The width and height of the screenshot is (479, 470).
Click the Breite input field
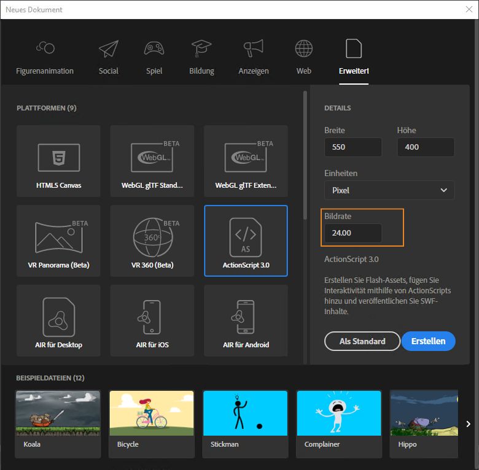[x=353, y=147]
